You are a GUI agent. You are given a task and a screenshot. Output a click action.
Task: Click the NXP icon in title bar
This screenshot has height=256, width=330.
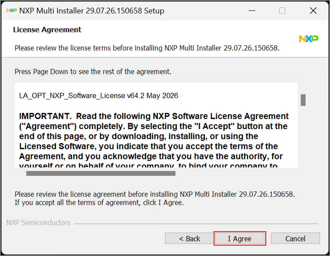pyautogui.click(x=11, y=10)
